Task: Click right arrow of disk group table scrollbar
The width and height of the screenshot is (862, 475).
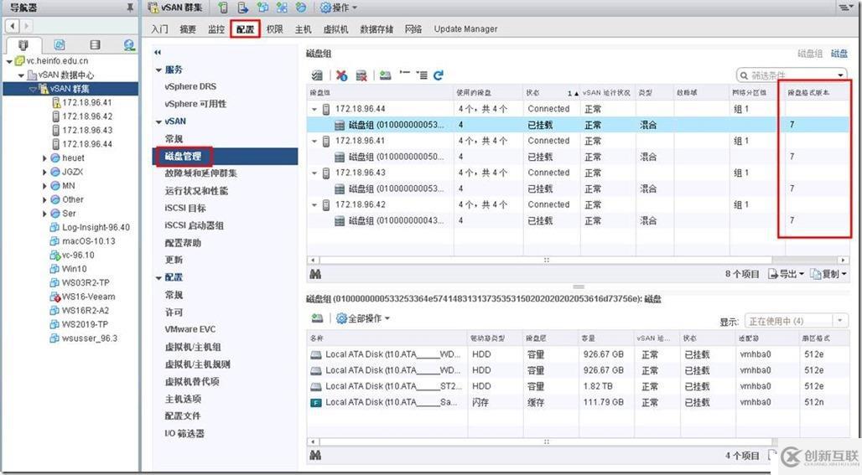Action: [x=843, y=260]
